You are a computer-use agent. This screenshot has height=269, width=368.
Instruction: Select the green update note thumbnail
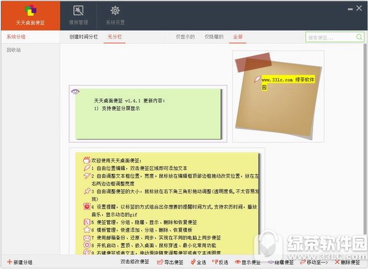click(148, 114)
